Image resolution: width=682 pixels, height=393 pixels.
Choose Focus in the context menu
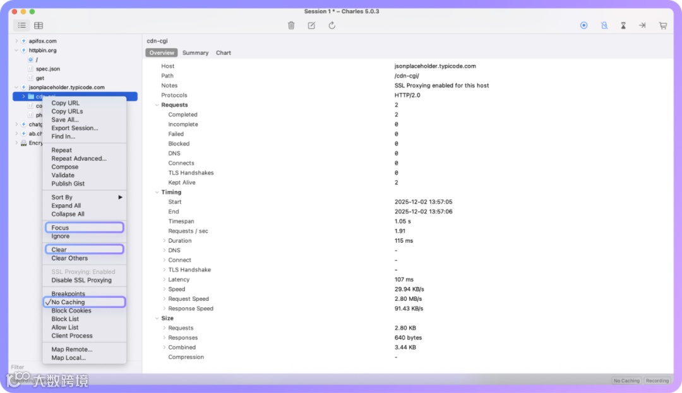pyautogui.click(x=85, y=228)
